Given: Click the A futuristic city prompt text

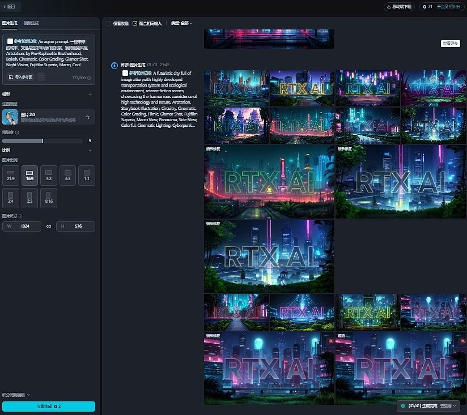Looking at the screenshot, I should pos(159,99).
